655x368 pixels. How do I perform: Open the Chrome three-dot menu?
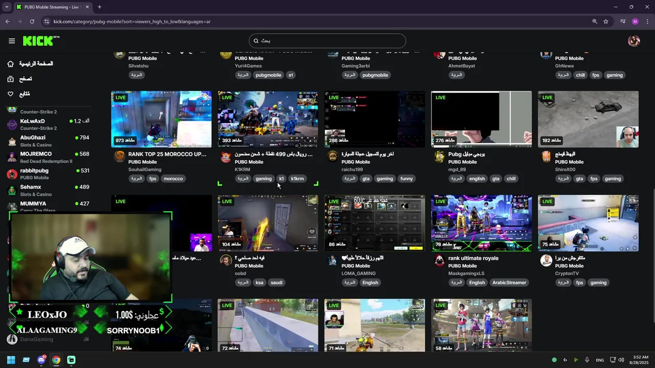[648, 21]
